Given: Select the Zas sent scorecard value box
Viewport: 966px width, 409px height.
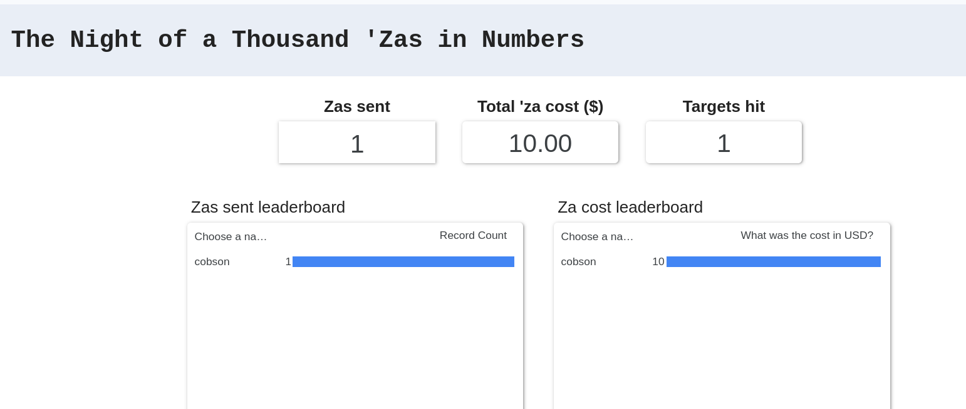Looking at the screenshot, I should point(356,143).
